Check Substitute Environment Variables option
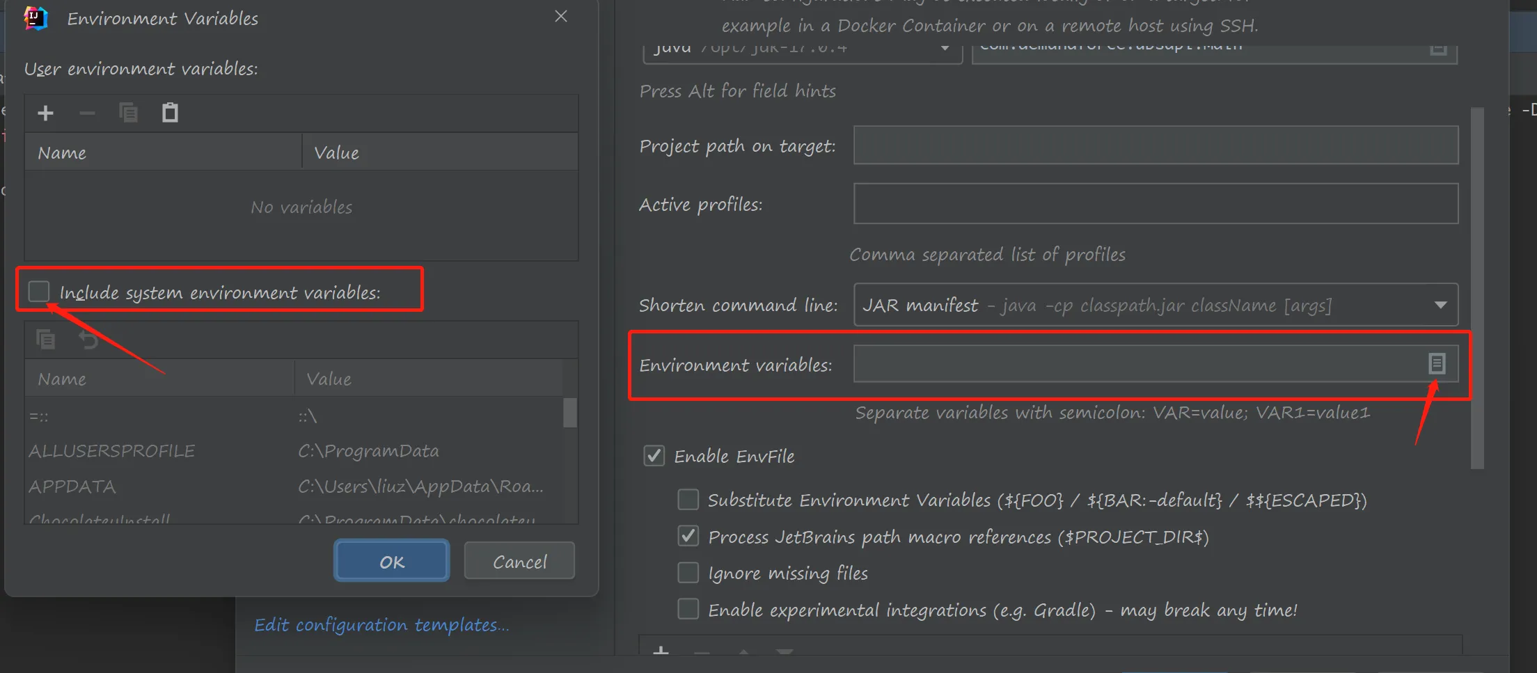The height and width of the screenshot is (673, 1537). point(688,500)
